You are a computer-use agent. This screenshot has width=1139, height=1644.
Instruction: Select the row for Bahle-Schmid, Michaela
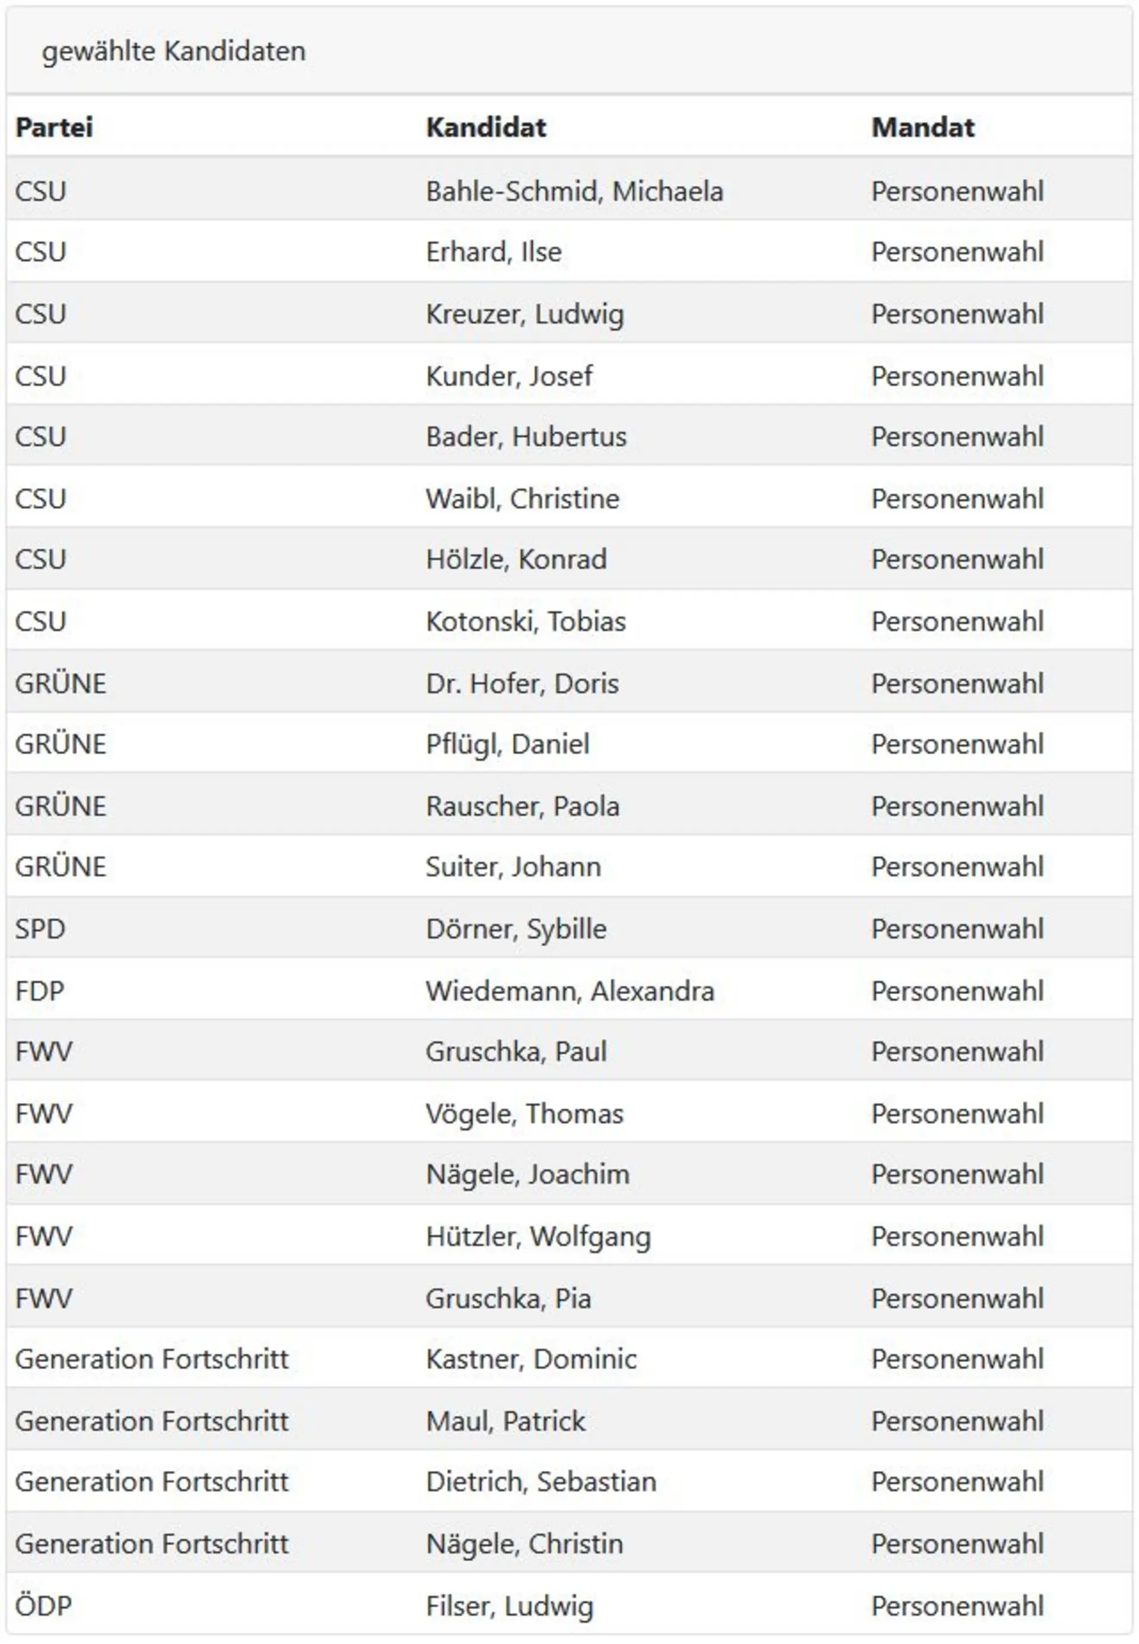tap(569, 190)
